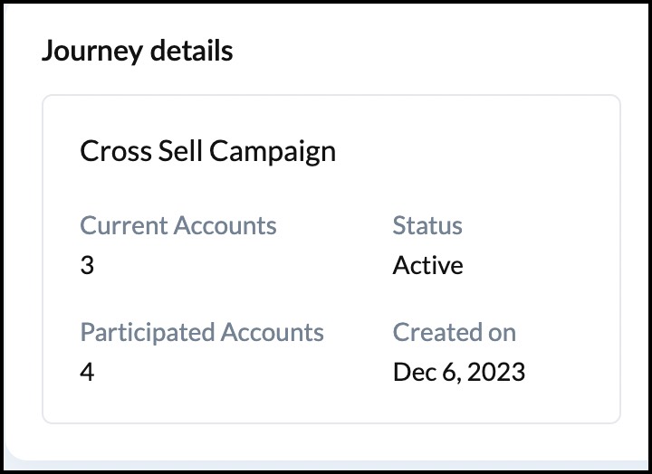The height and width of the screenshot is (474, 652).
Task: Click the Active status value
Action: click(427, 266)
